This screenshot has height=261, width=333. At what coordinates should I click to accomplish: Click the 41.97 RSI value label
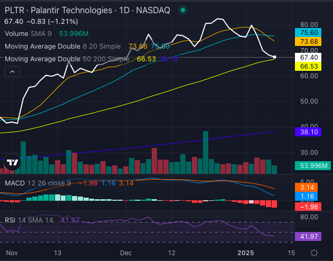[x=308, y=237]
